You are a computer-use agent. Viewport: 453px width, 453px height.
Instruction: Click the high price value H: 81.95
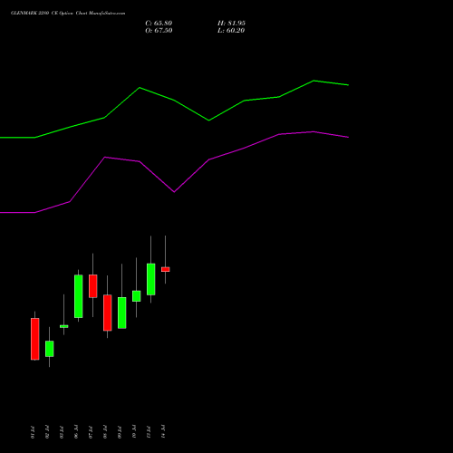(x=231, y=24)
